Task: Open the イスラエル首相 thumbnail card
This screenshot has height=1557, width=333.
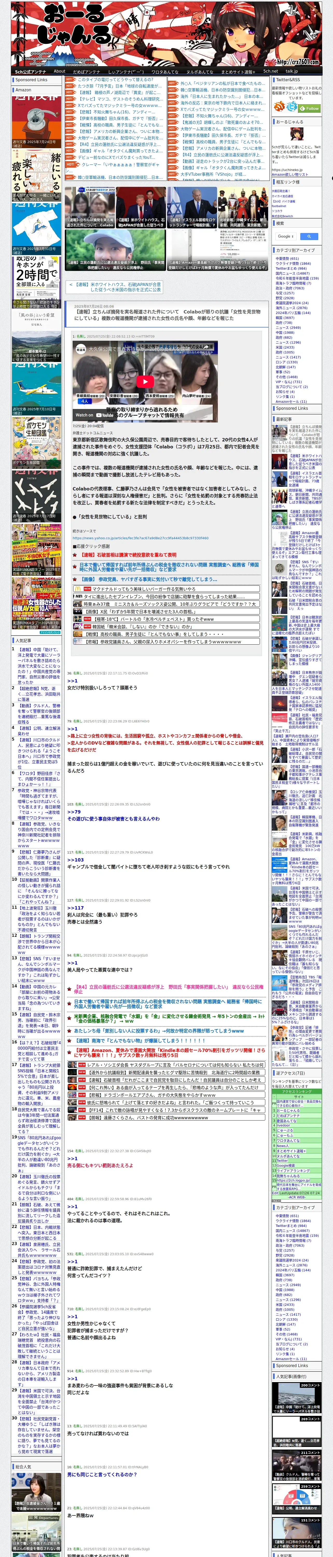Action: click(192, 207)
